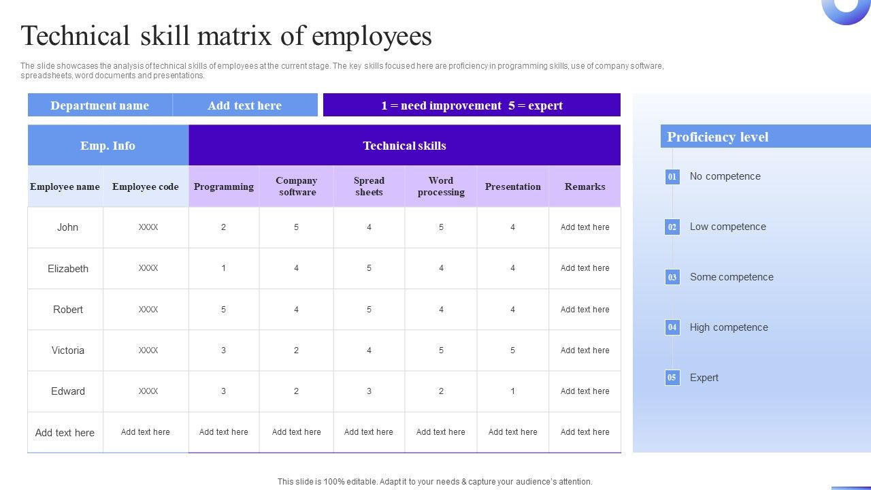Click the 'Technical skills' header
The width and height of the screenshot is (871, 490).
tap(405, 146)
